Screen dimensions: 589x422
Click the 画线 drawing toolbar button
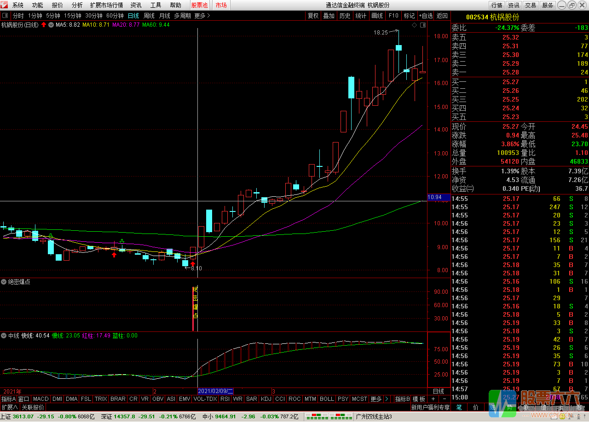click(377, 15)
